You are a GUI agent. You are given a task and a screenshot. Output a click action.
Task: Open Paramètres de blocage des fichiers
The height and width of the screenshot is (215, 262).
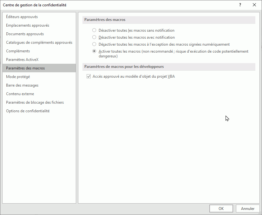pos(39,102)
